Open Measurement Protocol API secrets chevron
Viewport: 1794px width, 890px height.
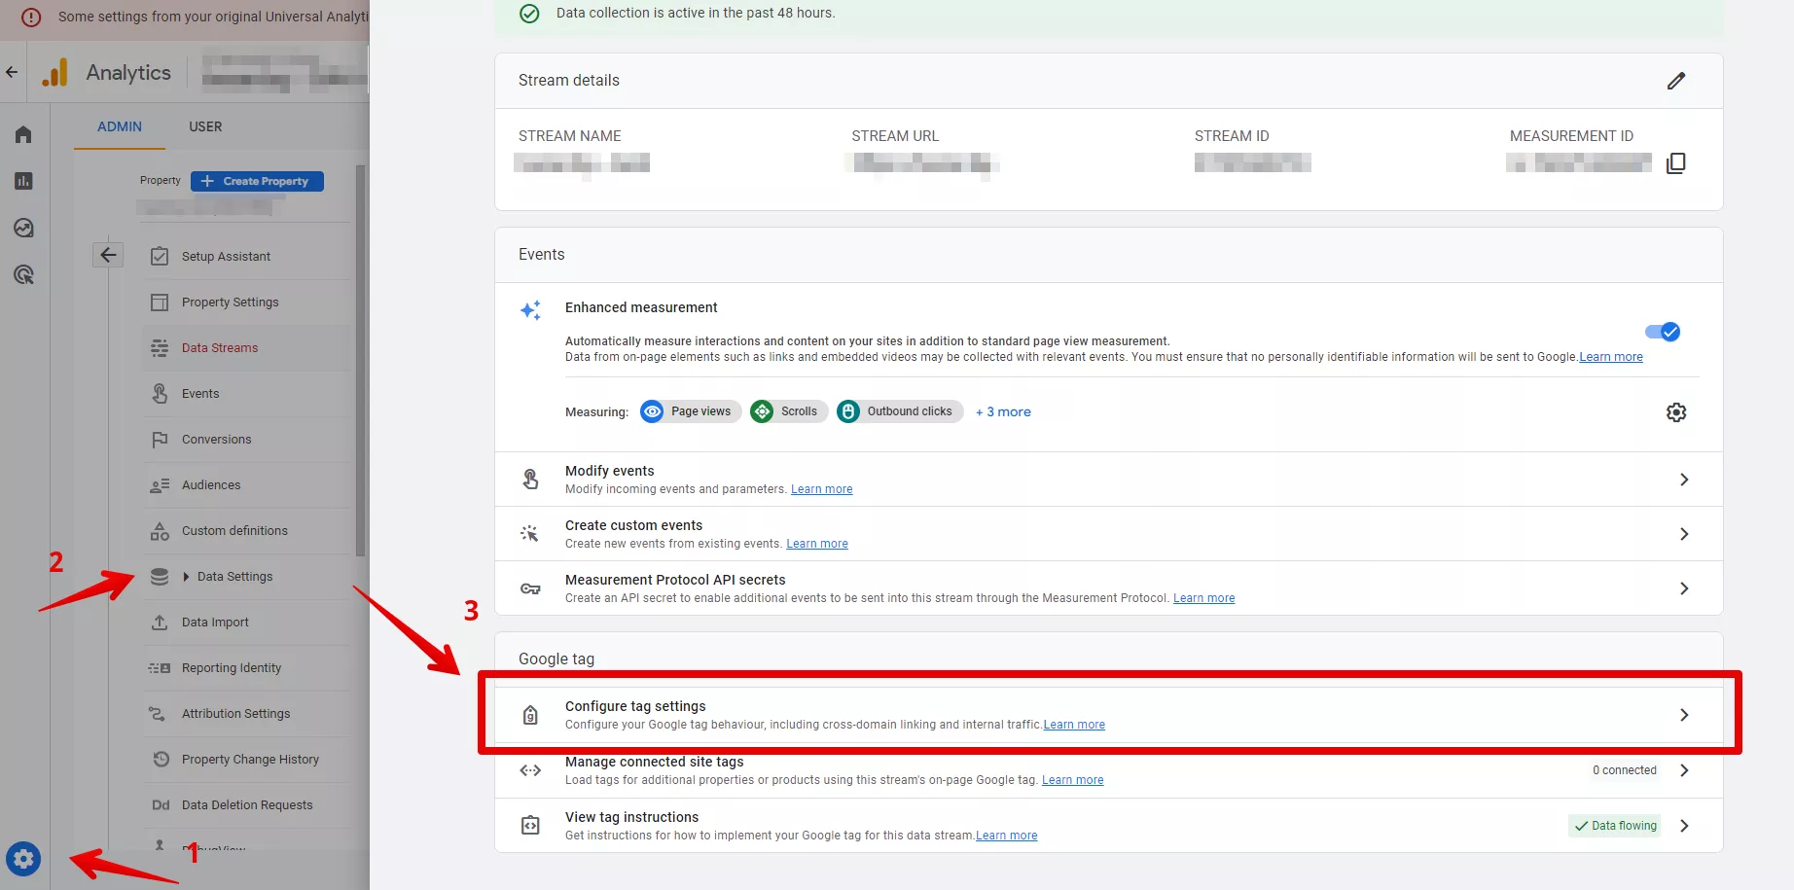1684,588
